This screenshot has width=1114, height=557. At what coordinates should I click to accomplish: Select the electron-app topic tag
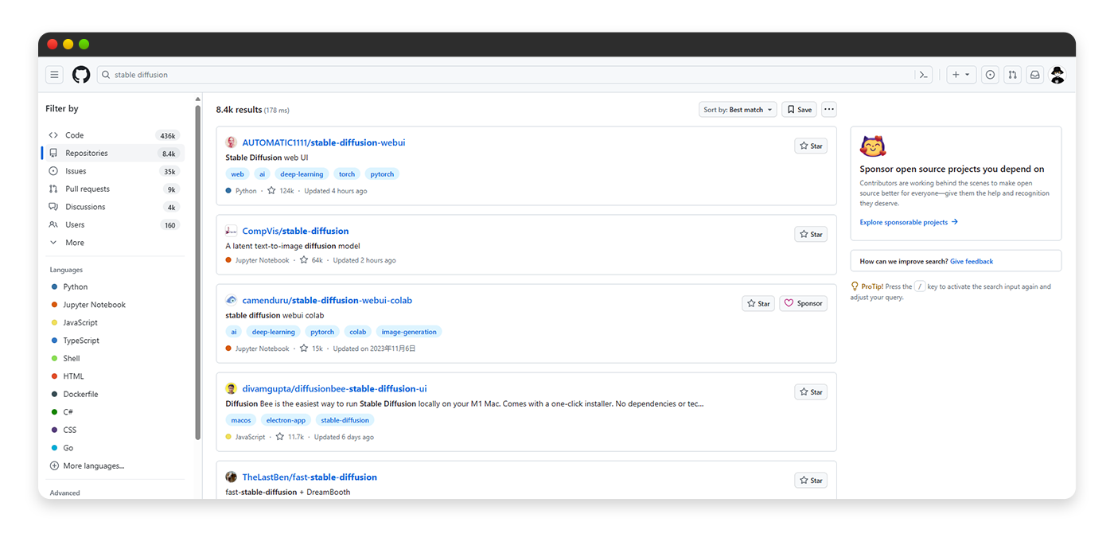pyautogui.click(x=286, y=419)
